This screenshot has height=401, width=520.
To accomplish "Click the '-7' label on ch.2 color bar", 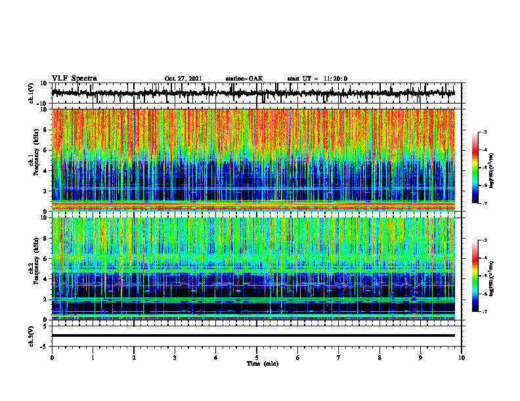I will pyautogui.click(x=485, y=311).
